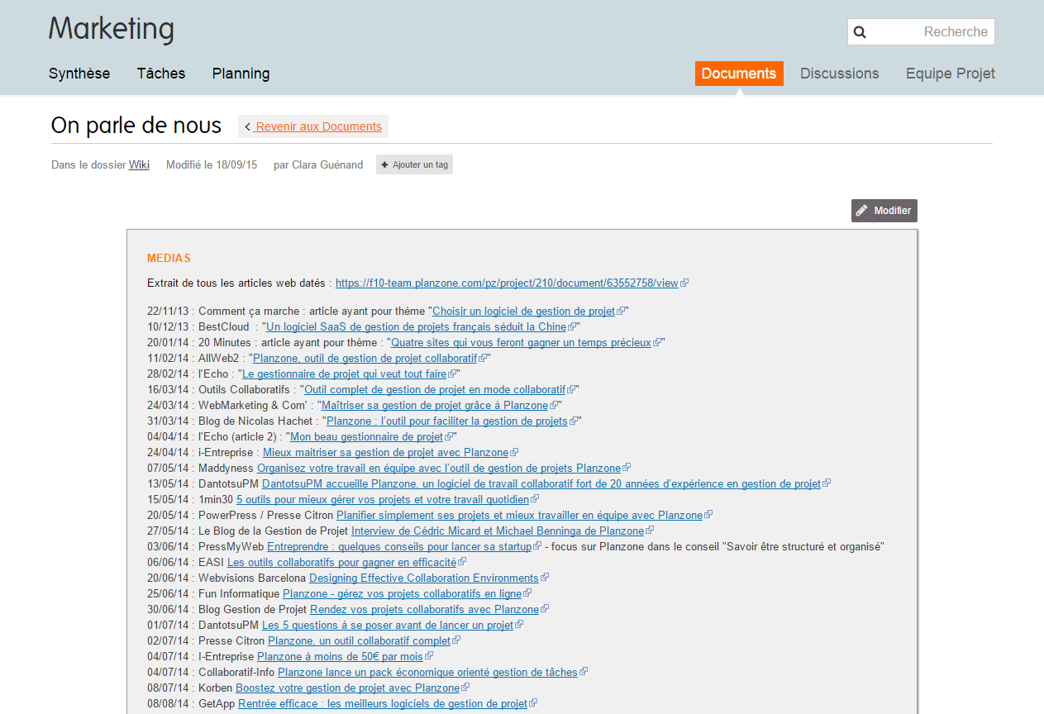Click the Marketing project title
This screenshot has height=714, width=1044.
click(x=112, y=30)
